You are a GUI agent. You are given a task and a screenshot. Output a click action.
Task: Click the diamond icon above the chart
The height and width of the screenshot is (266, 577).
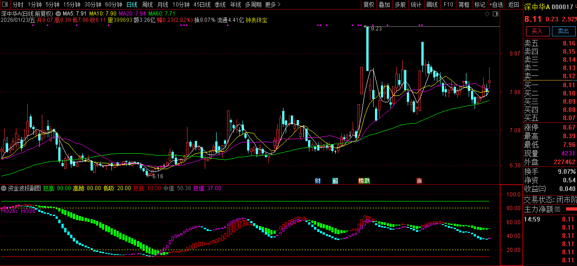(x=487, y=14)
